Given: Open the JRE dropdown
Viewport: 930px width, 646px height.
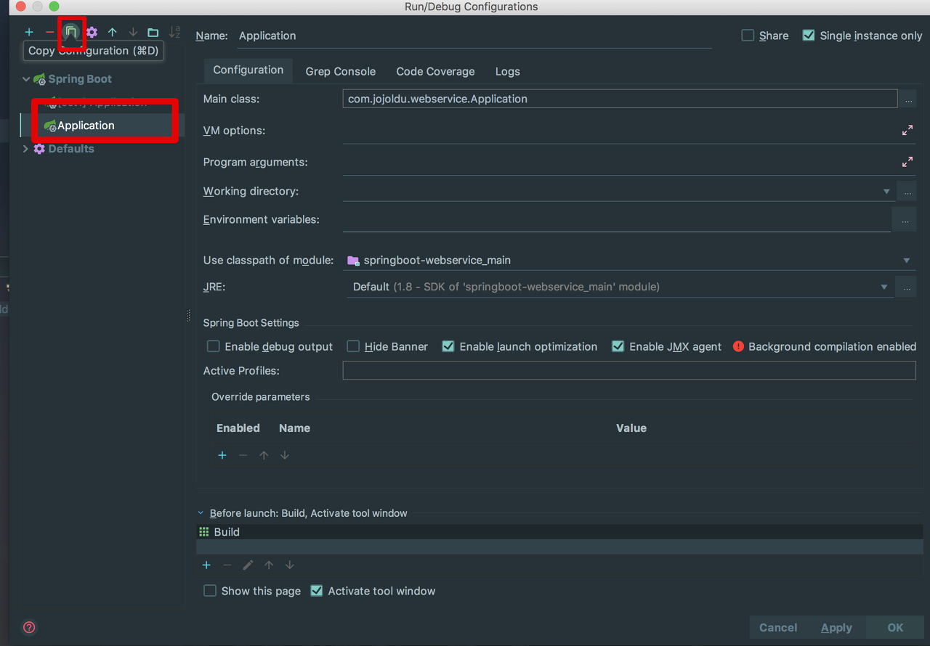Looking at the screenshot, I should pos(884,287).
